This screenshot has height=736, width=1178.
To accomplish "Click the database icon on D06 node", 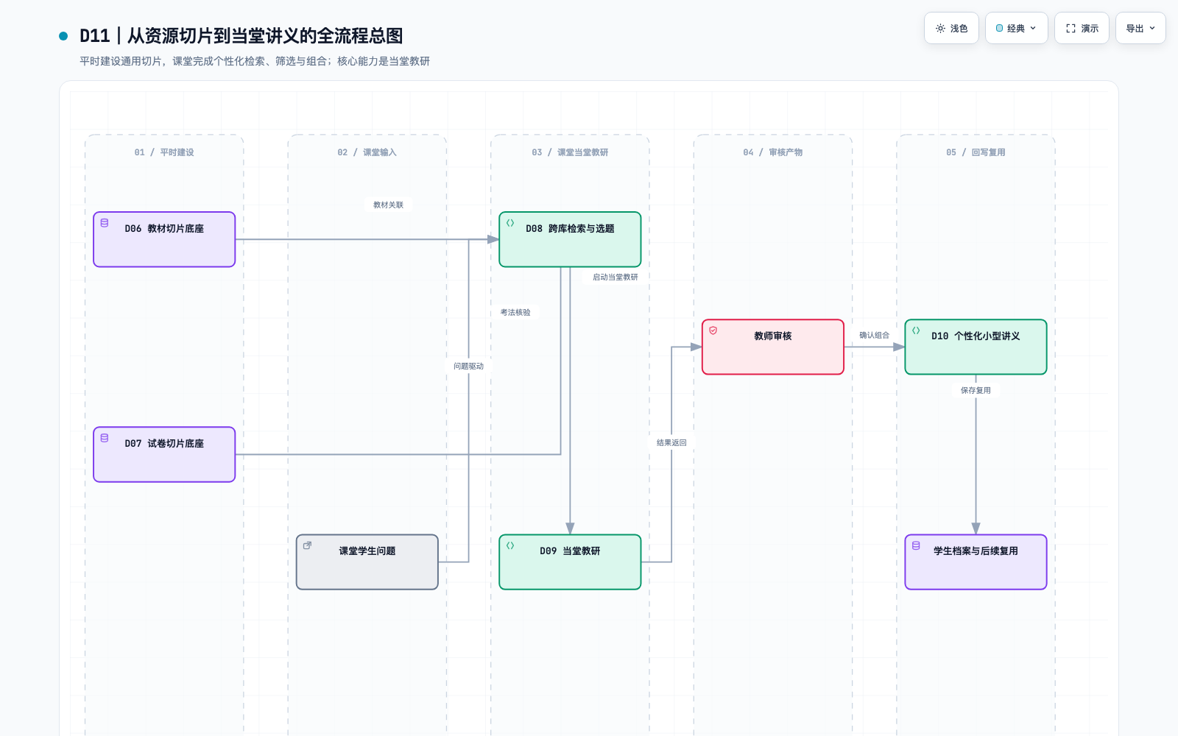I will [105, 223].
